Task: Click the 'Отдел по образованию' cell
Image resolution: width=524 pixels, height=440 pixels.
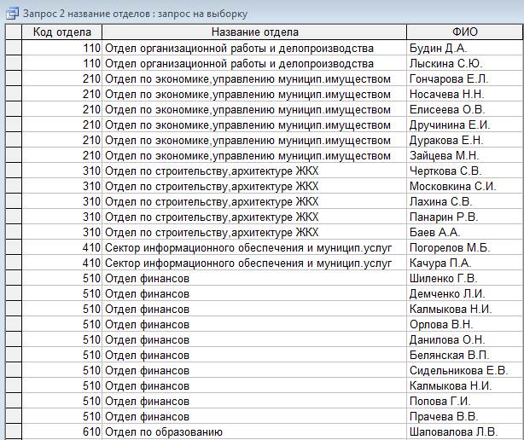Action: tap(254, 432)
